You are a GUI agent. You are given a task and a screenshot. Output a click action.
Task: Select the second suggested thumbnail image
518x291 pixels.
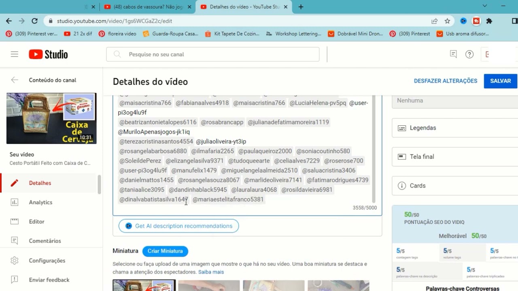pos(209,285)
